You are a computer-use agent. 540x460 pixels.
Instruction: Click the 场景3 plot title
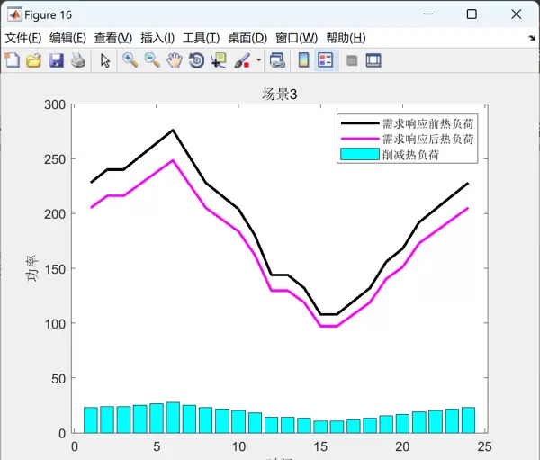[279, 95]
